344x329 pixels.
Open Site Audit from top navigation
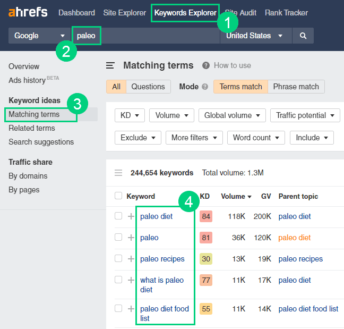(x=240, y=13)
